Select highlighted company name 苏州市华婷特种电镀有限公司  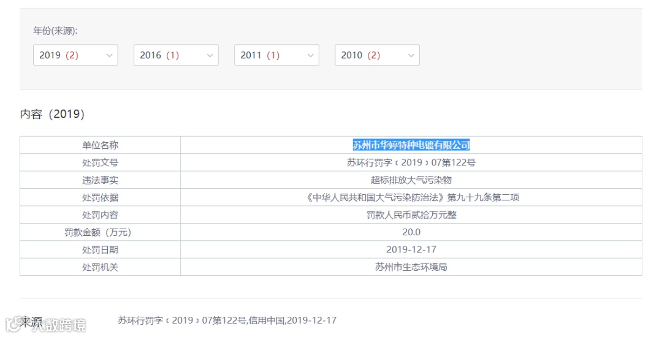pyautogui.click(x=411, y=145)
